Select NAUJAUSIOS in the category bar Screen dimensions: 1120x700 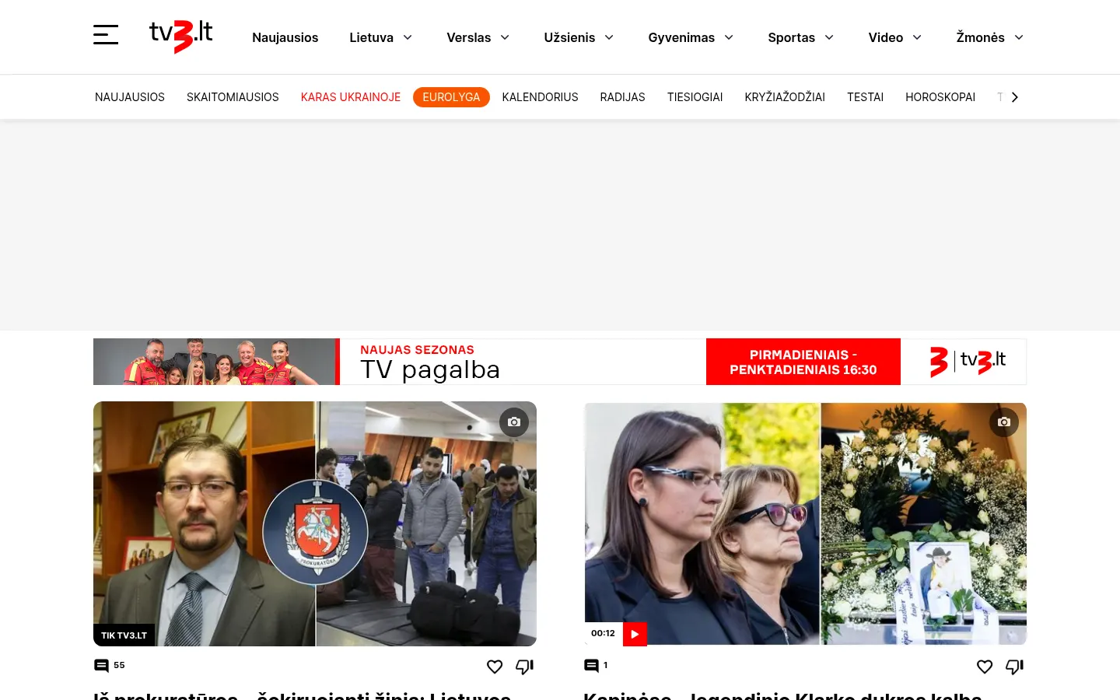(x=130, y=97)
